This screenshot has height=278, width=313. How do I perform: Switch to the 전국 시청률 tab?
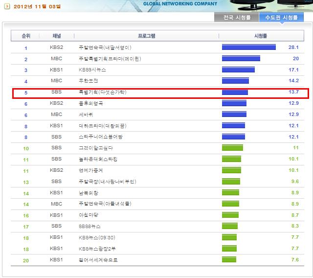click(236, 18)
